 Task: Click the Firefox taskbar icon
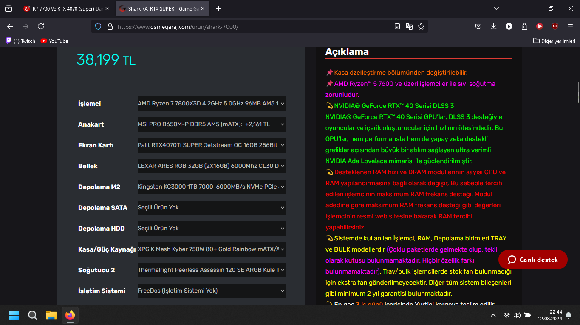[70, 315]
